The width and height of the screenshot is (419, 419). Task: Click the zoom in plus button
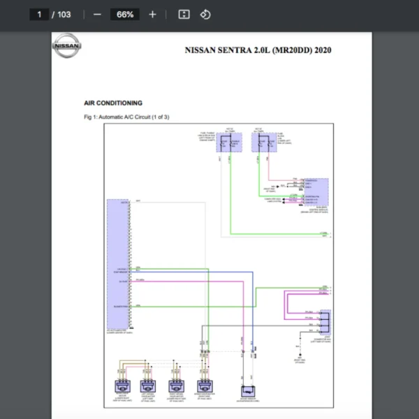pyautogui.click(x=152, y=15)
